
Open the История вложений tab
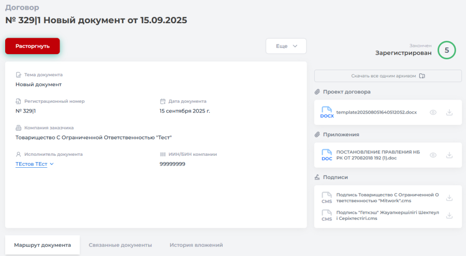click(196, 245)
